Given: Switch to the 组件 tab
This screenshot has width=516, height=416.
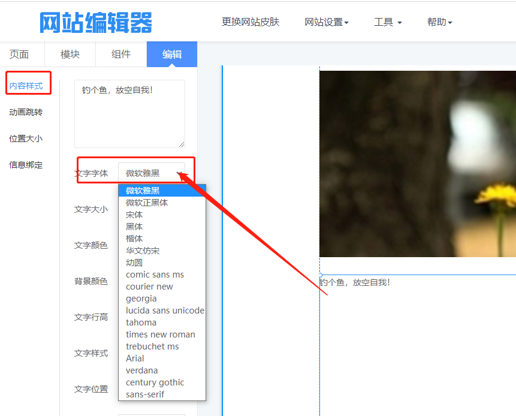Looking at the screenshot, I should [121, 54].
